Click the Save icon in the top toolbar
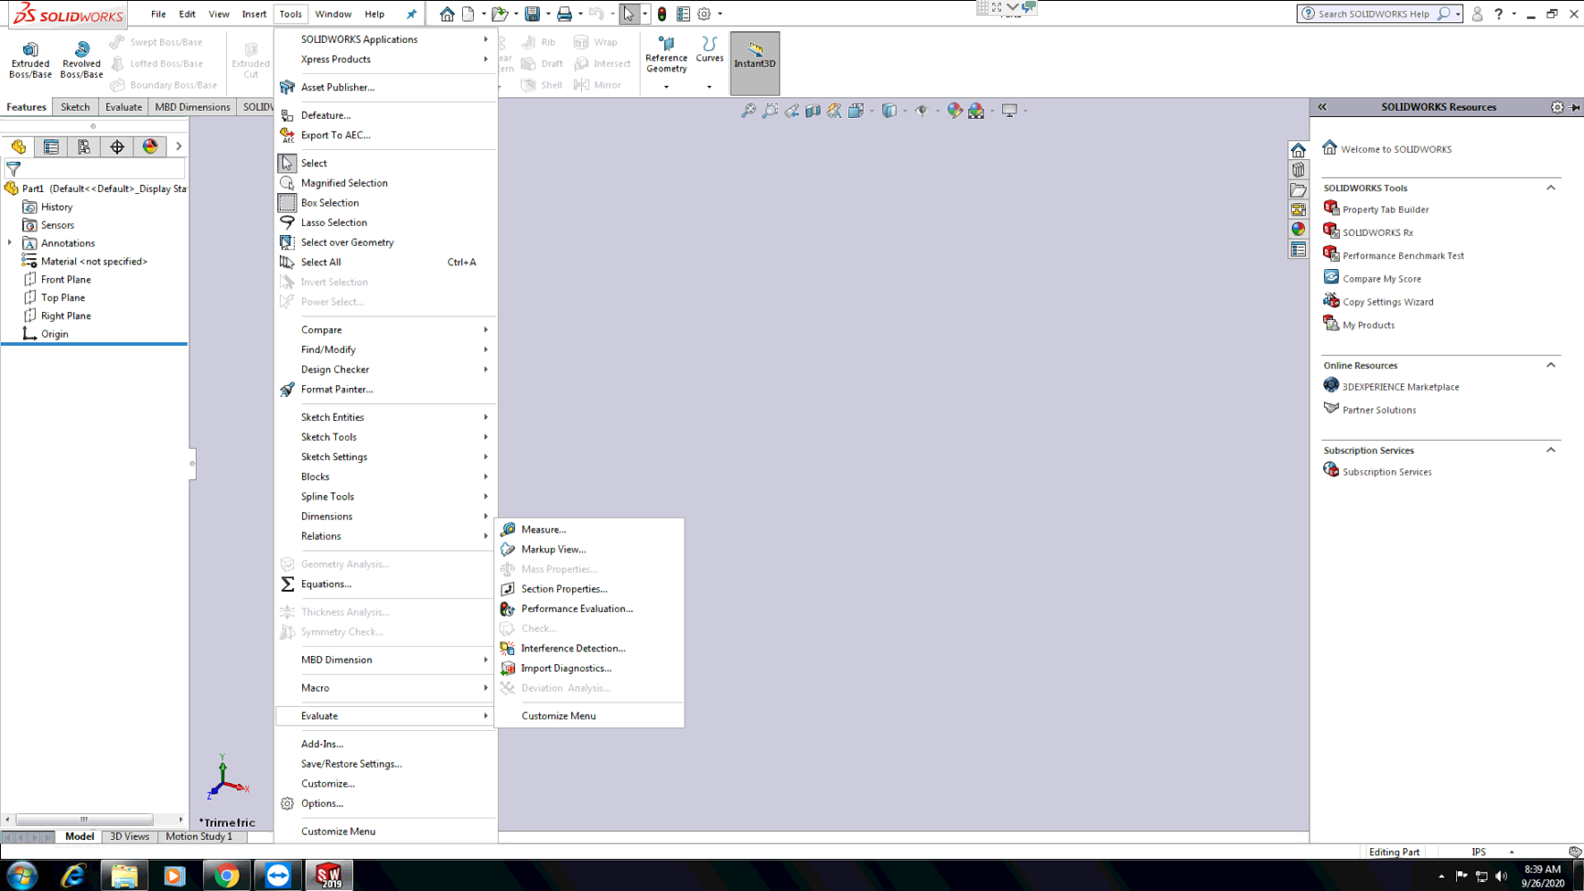 click(532, 13)
